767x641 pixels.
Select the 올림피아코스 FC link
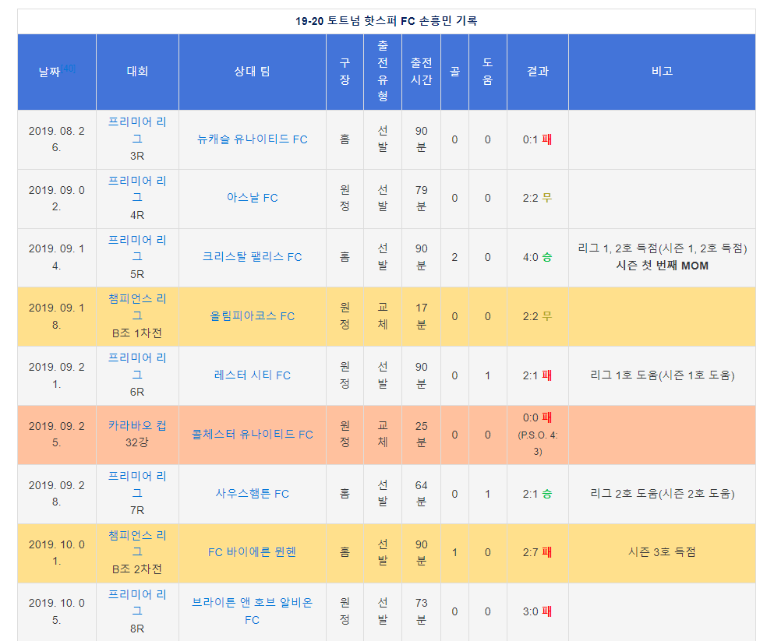click(x=253, y=316)
